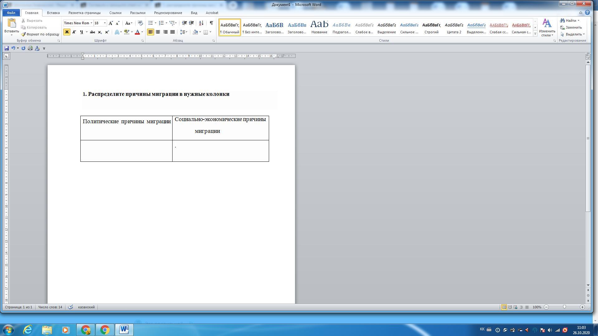Click inside the empty left table cell
Image resolution: width=598 pixels, height=336 pixels.
click(126, 151)
